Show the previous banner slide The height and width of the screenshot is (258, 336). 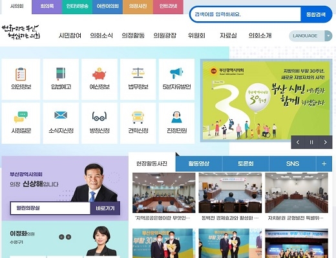click(x=298, y=142)
